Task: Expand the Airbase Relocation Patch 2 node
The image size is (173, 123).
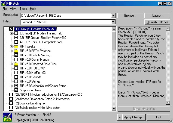Action: click(x=6, y=99)
